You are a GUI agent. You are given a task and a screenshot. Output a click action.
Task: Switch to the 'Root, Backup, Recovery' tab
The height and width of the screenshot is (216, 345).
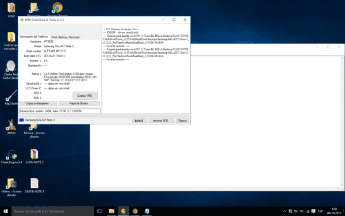[x=66, y=37]
